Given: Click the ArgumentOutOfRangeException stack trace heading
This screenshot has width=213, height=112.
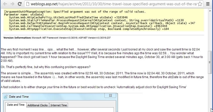Looking at the screenshot, I should 75,12.
